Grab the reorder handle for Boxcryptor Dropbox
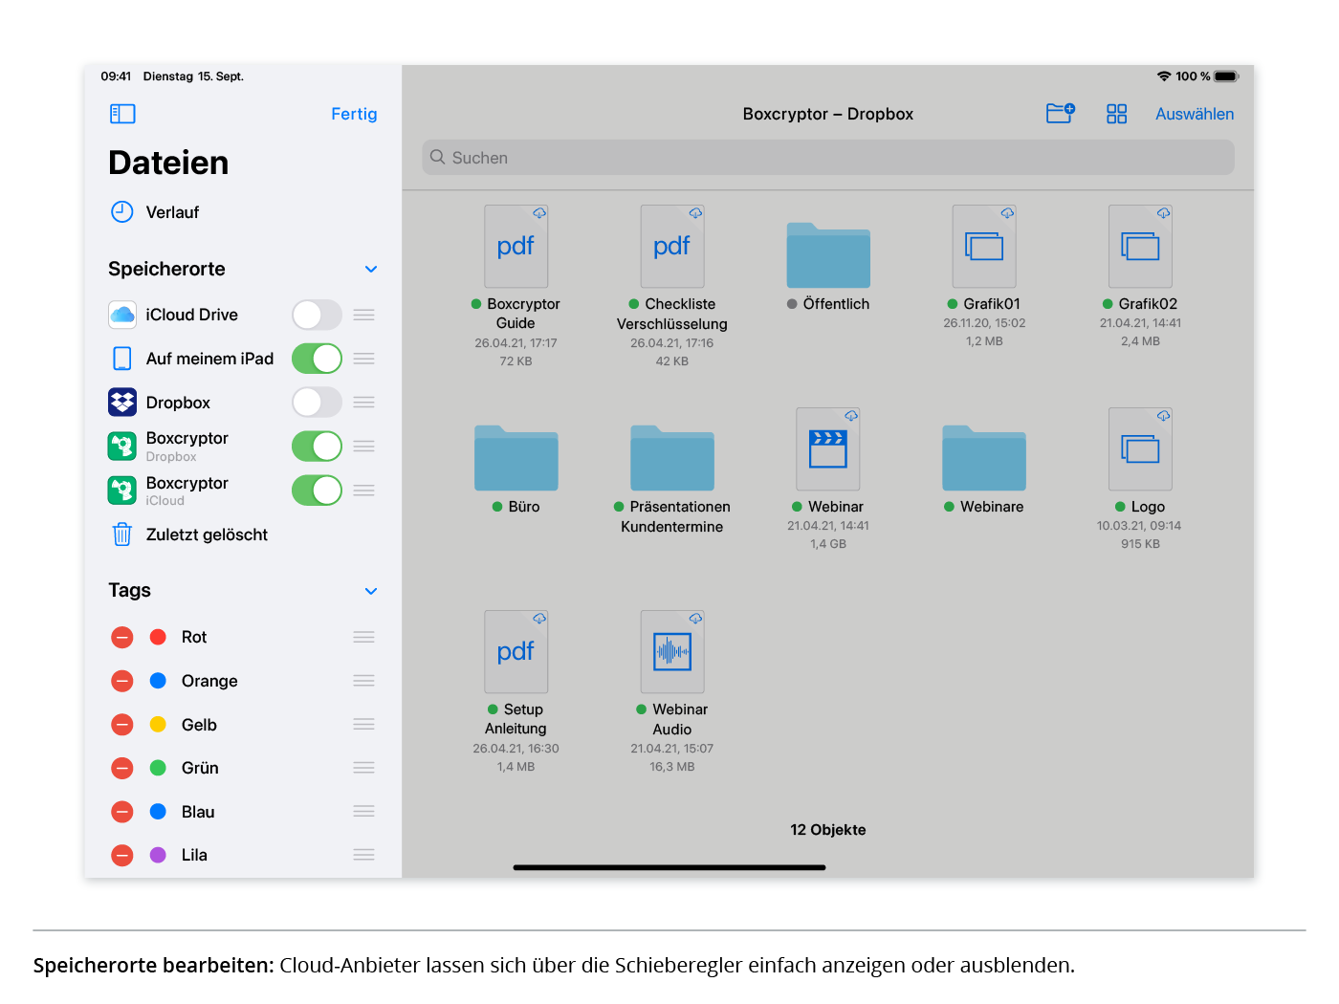Screen dimensions: 1339x1004 coord(363,447)
